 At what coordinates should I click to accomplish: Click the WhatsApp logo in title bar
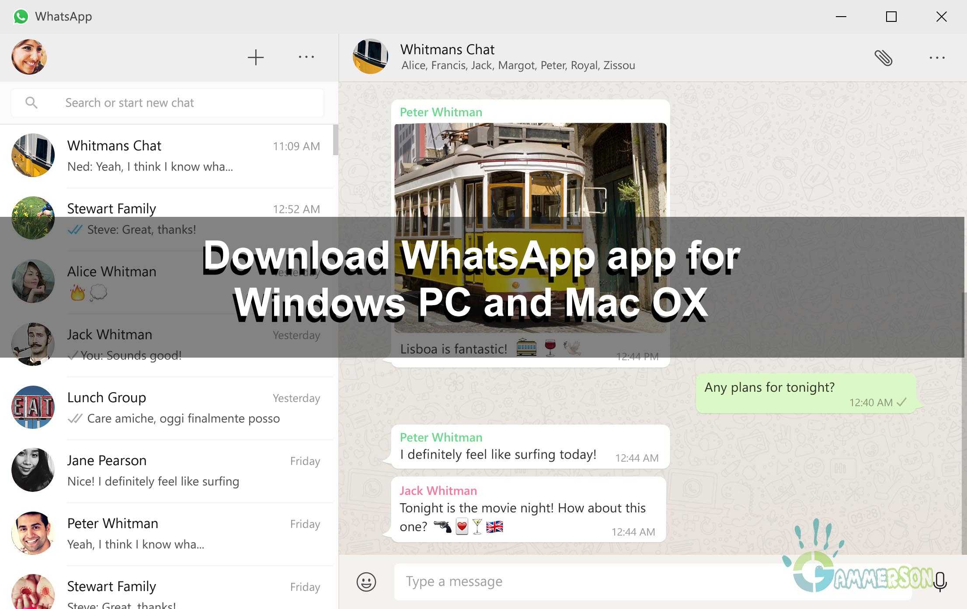tap(21, 17)
